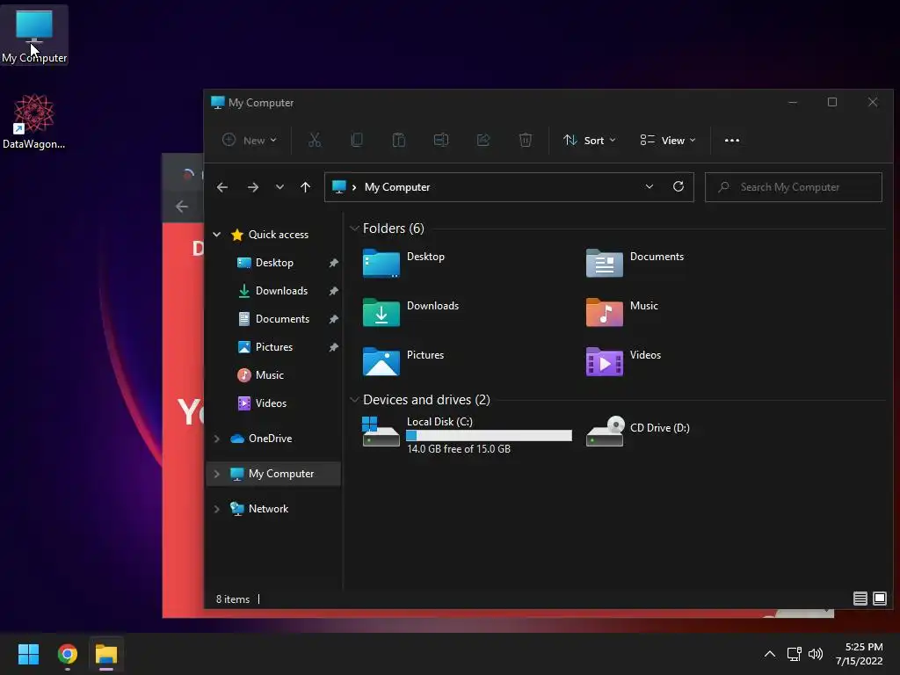Open the Music folder in Folders group
This screenshot has height=675, width=900.
[621, 312]
